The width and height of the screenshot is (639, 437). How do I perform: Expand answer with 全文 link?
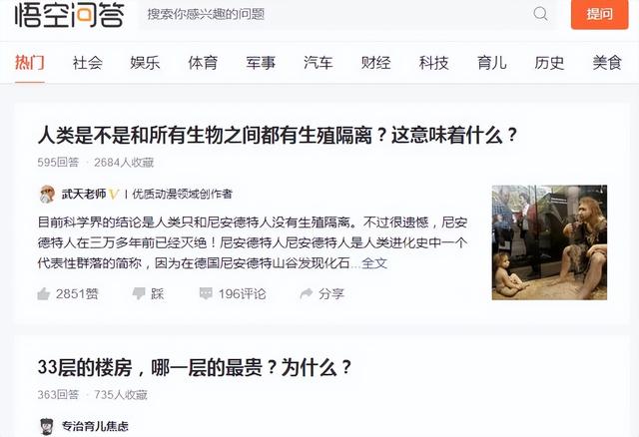[374, 263]
